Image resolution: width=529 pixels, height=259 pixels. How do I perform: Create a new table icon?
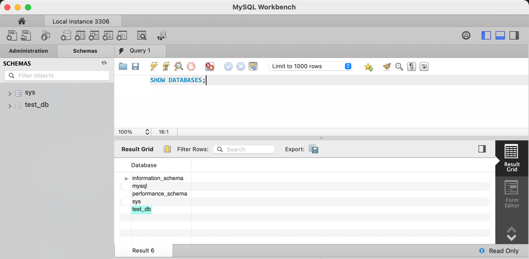pos(80,36)
